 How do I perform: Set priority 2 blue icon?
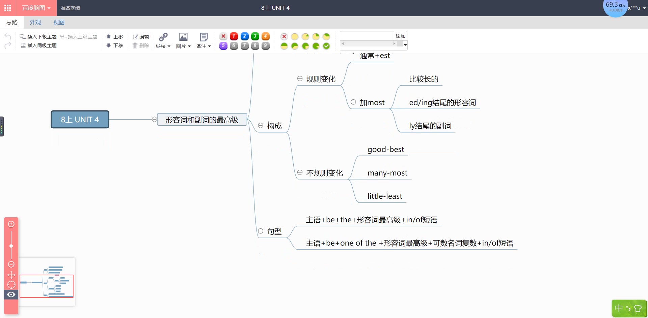tap(245, 36)
